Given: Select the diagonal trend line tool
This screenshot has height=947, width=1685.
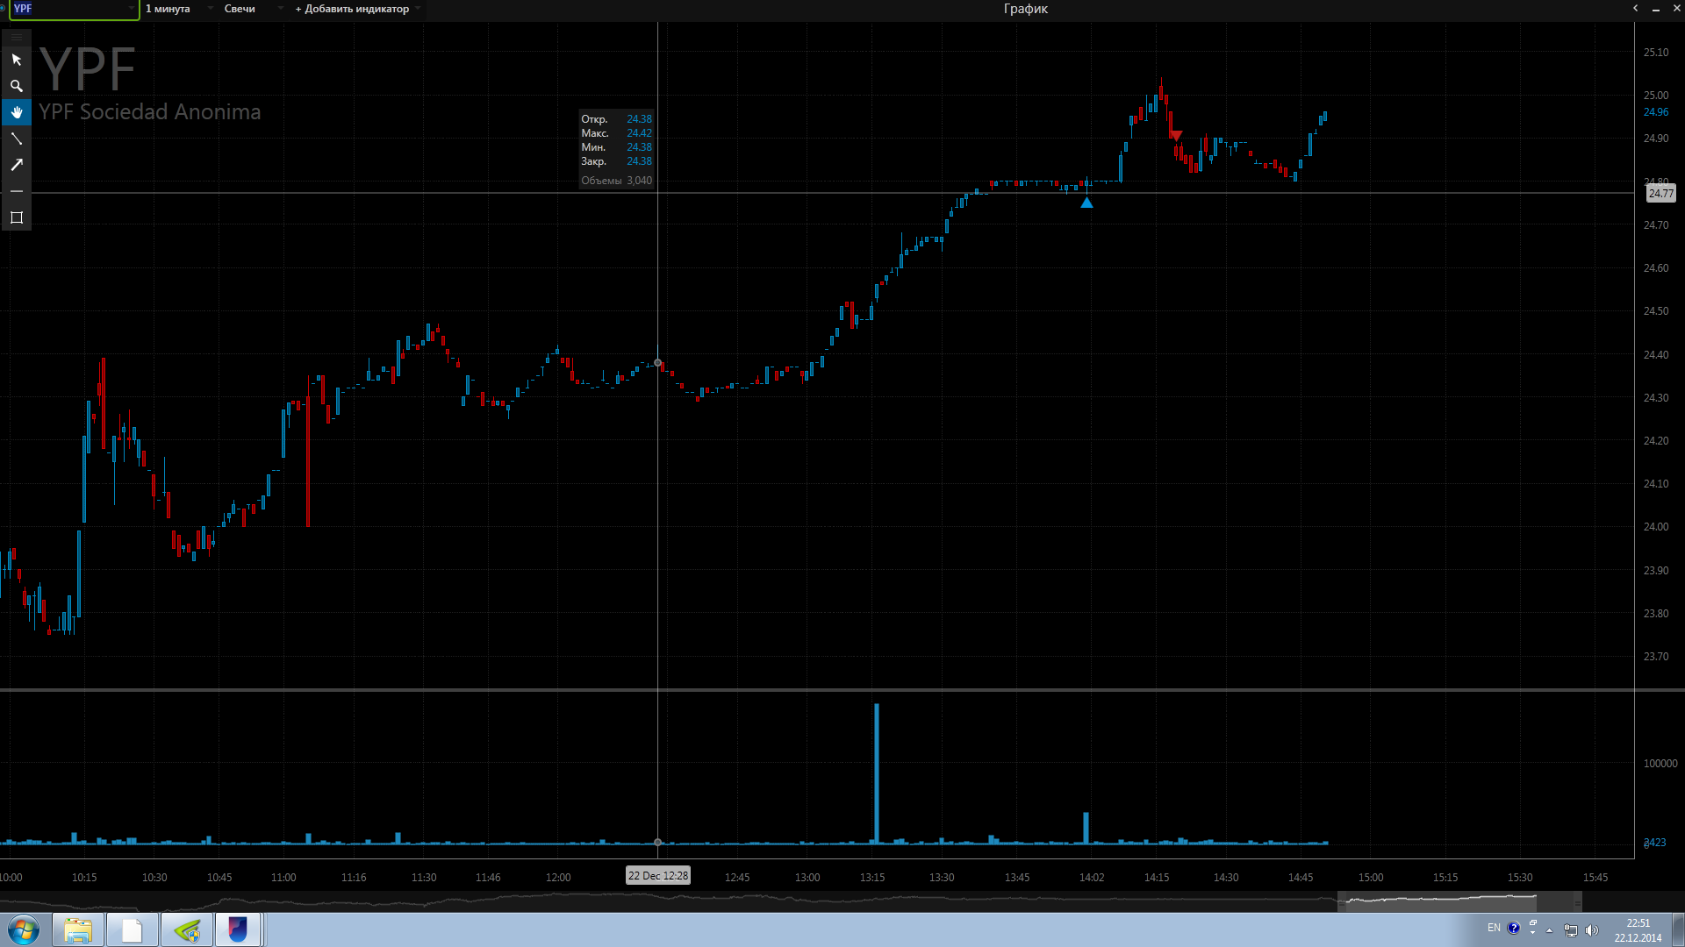Looking at the screenshot, I should pyautogui.click(x=16, y=139).
